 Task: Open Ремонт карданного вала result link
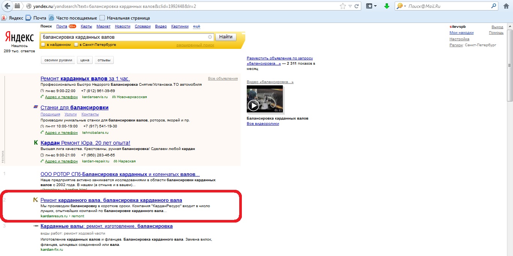(x=111, y=200)
